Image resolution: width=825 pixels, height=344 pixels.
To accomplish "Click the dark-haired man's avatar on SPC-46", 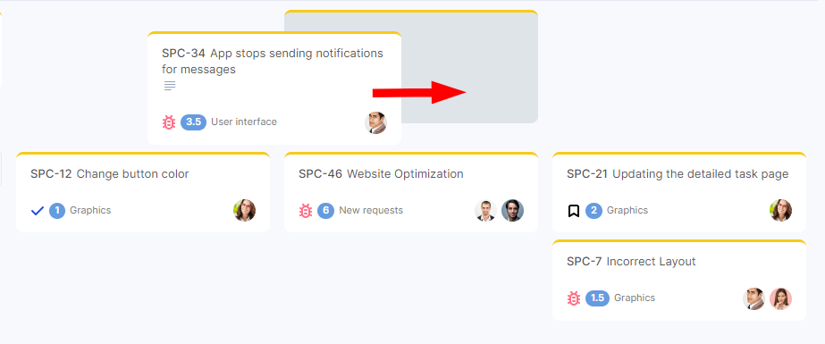I will [x=512, y=210].
